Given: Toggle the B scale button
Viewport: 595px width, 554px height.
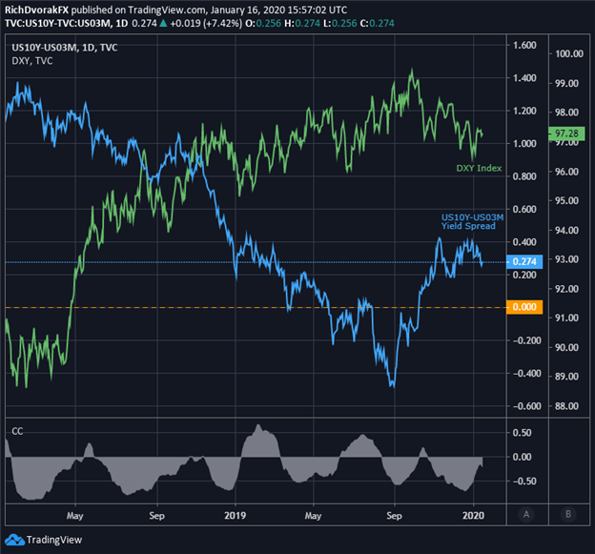Looking at the screenshot, I should [x=568, y=514].
